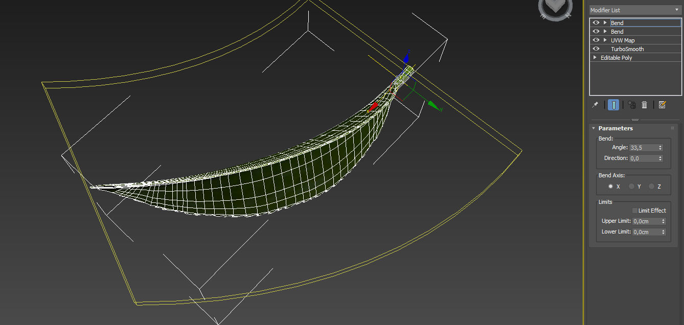Remove modifier with the trash icon
The height and width of the screenshot is (325, 684).
(644, 105)
